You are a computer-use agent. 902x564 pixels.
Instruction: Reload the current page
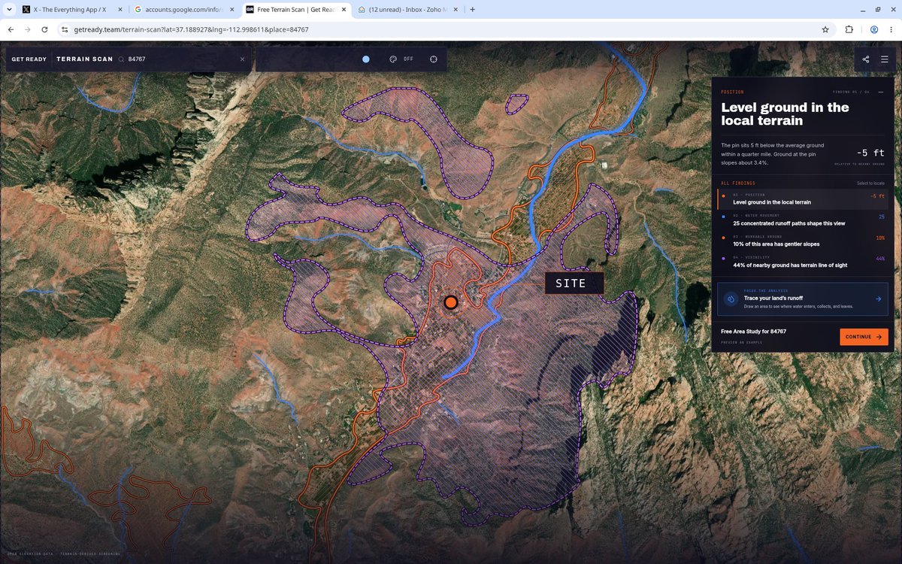pos(45,29)
